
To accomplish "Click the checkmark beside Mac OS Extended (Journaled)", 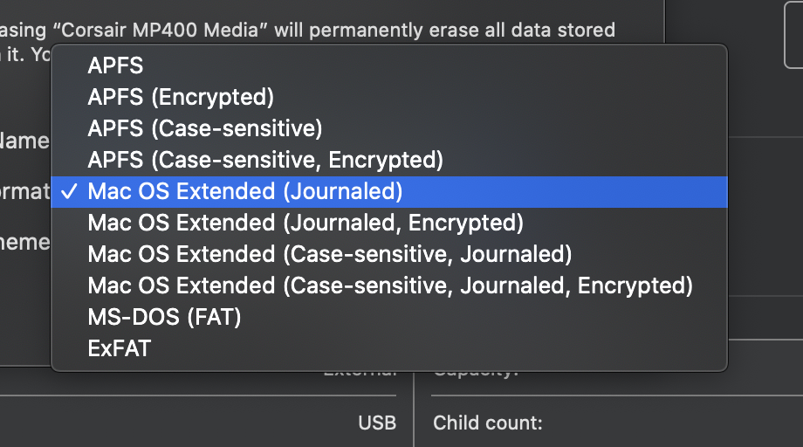I will click(x=71, y=191).
